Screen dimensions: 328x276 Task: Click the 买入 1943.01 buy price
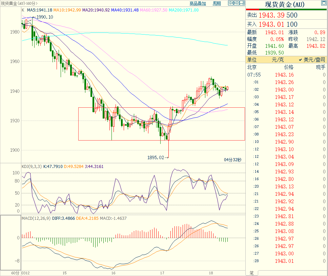click(271, 24)
